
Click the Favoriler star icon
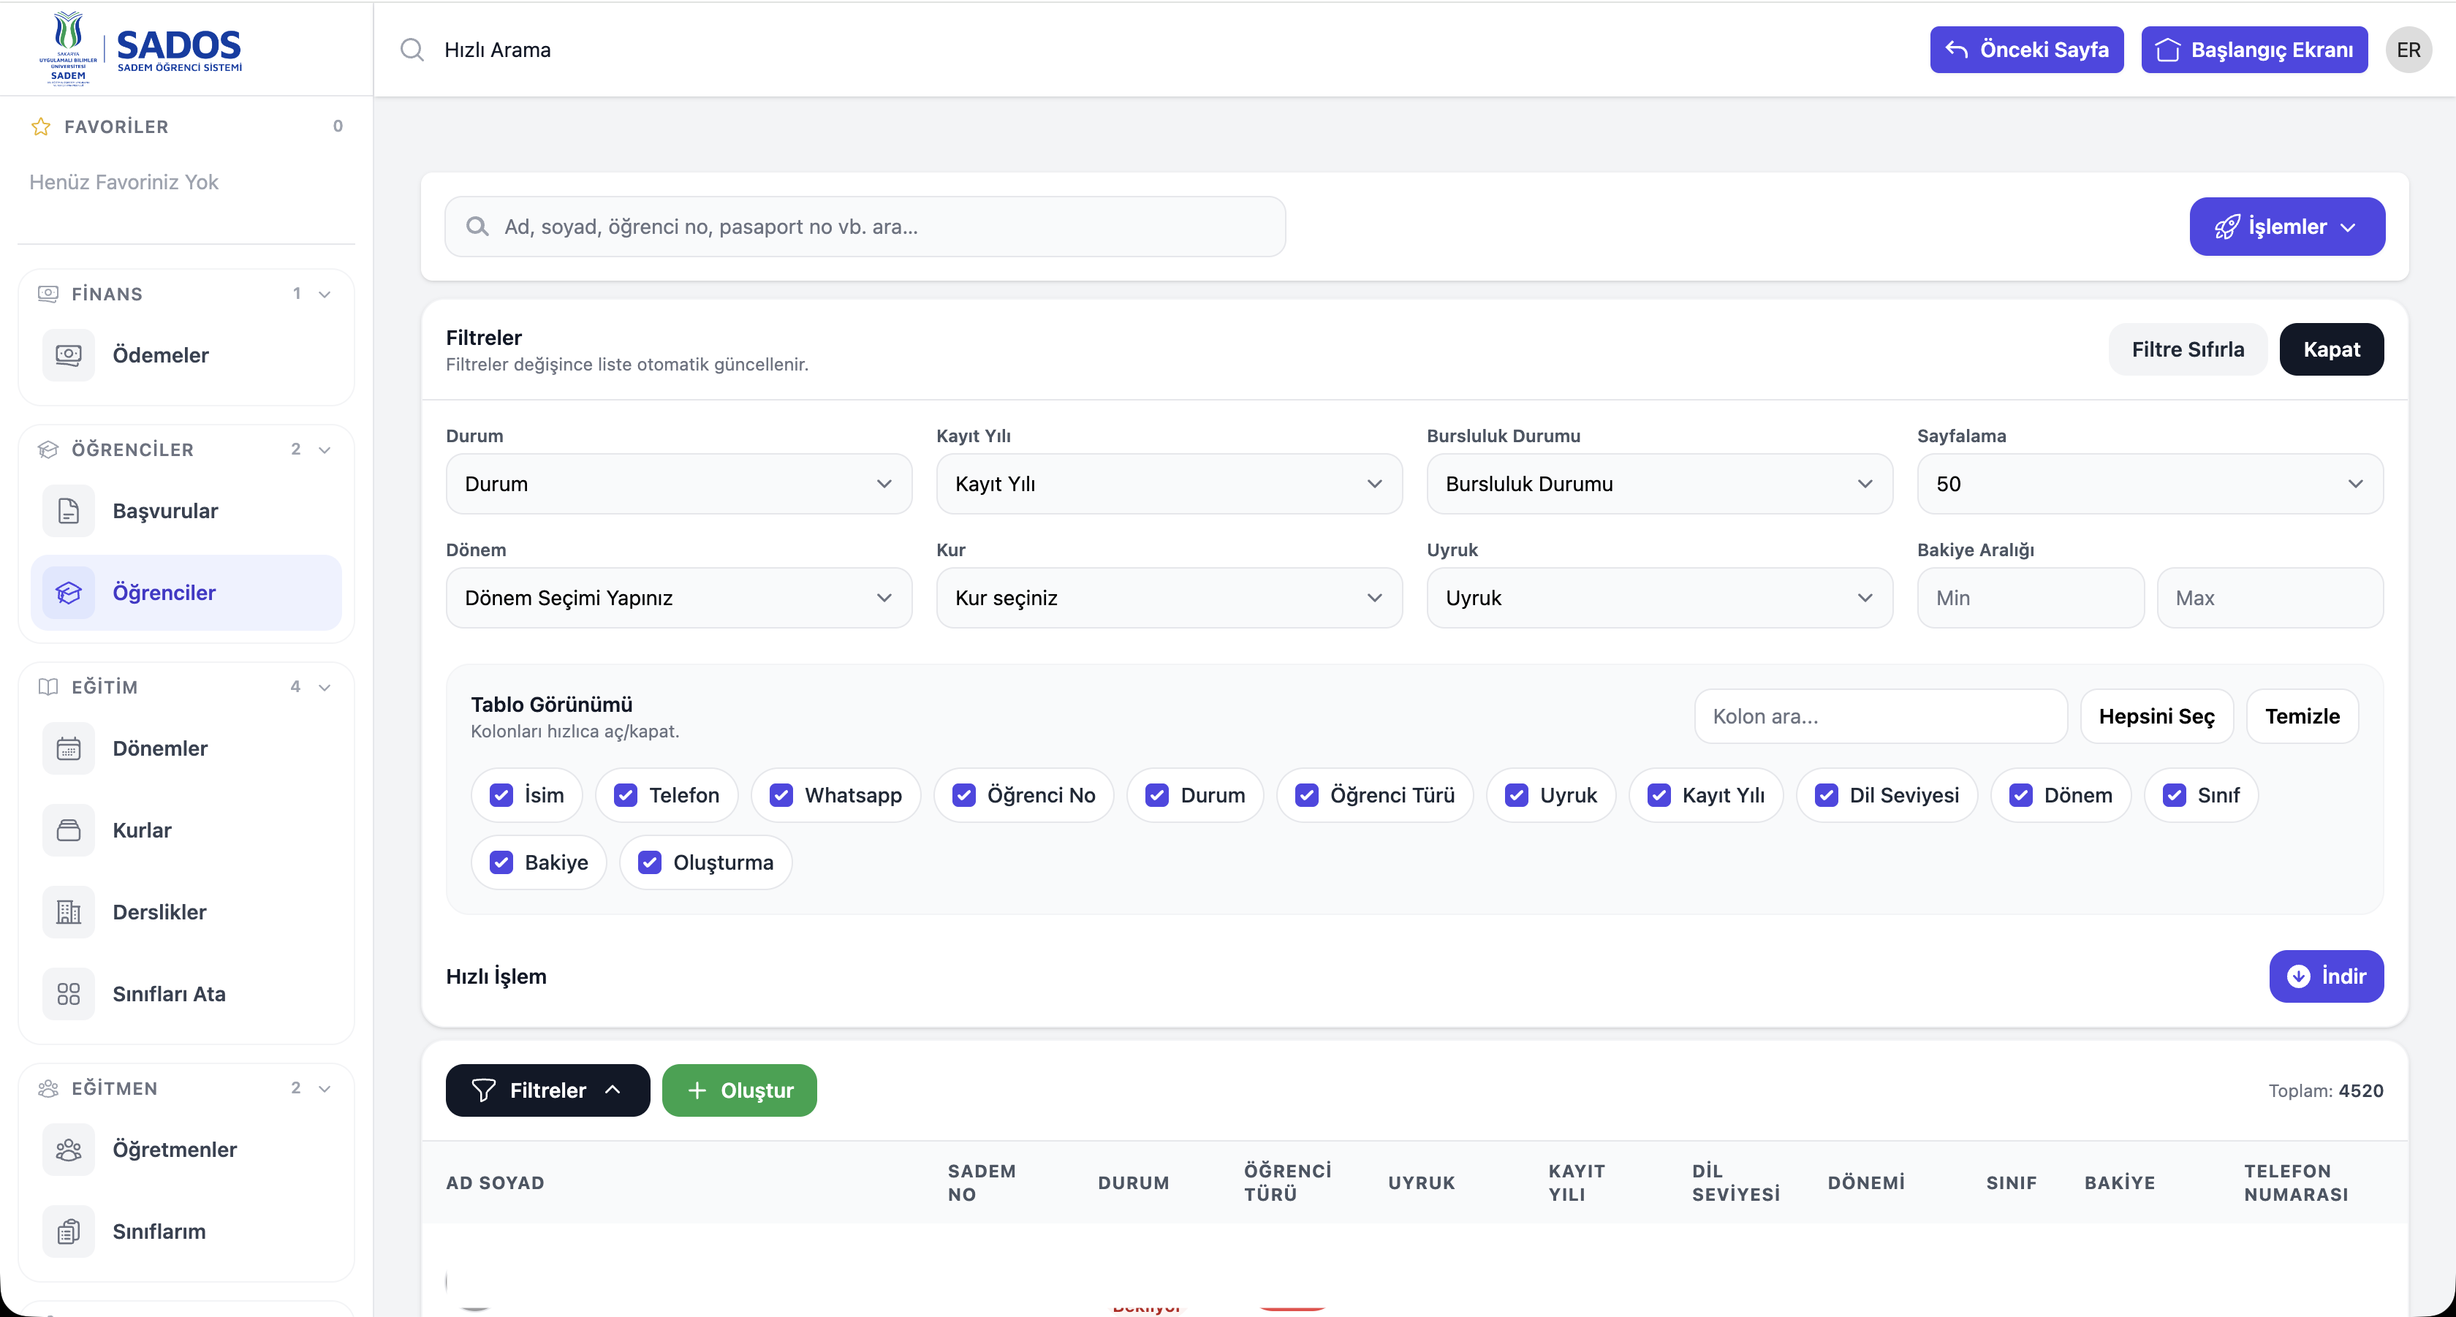point(41,126)
